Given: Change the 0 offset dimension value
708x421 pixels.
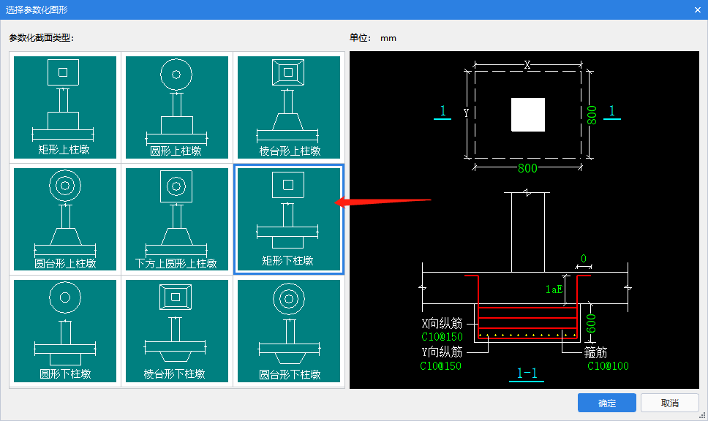Looking at the screenshot, I should 584,259.
